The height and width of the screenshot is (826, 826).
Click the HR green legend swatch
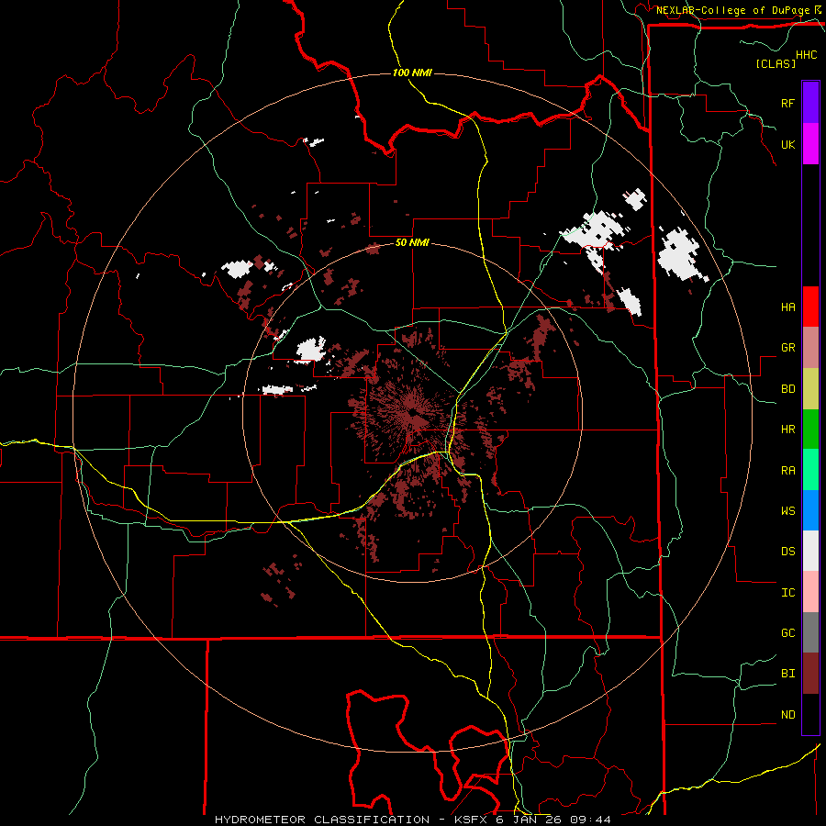click(x=810, y=430)
